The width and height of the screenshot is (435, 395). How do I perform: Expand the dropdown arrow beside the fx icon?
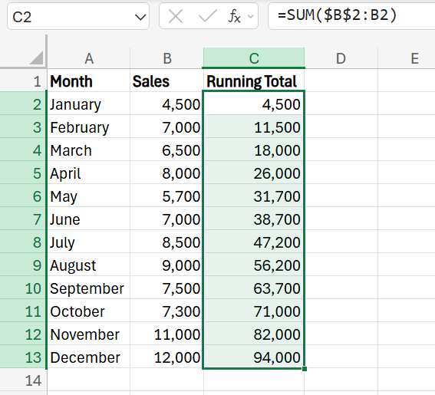[251, 17]
